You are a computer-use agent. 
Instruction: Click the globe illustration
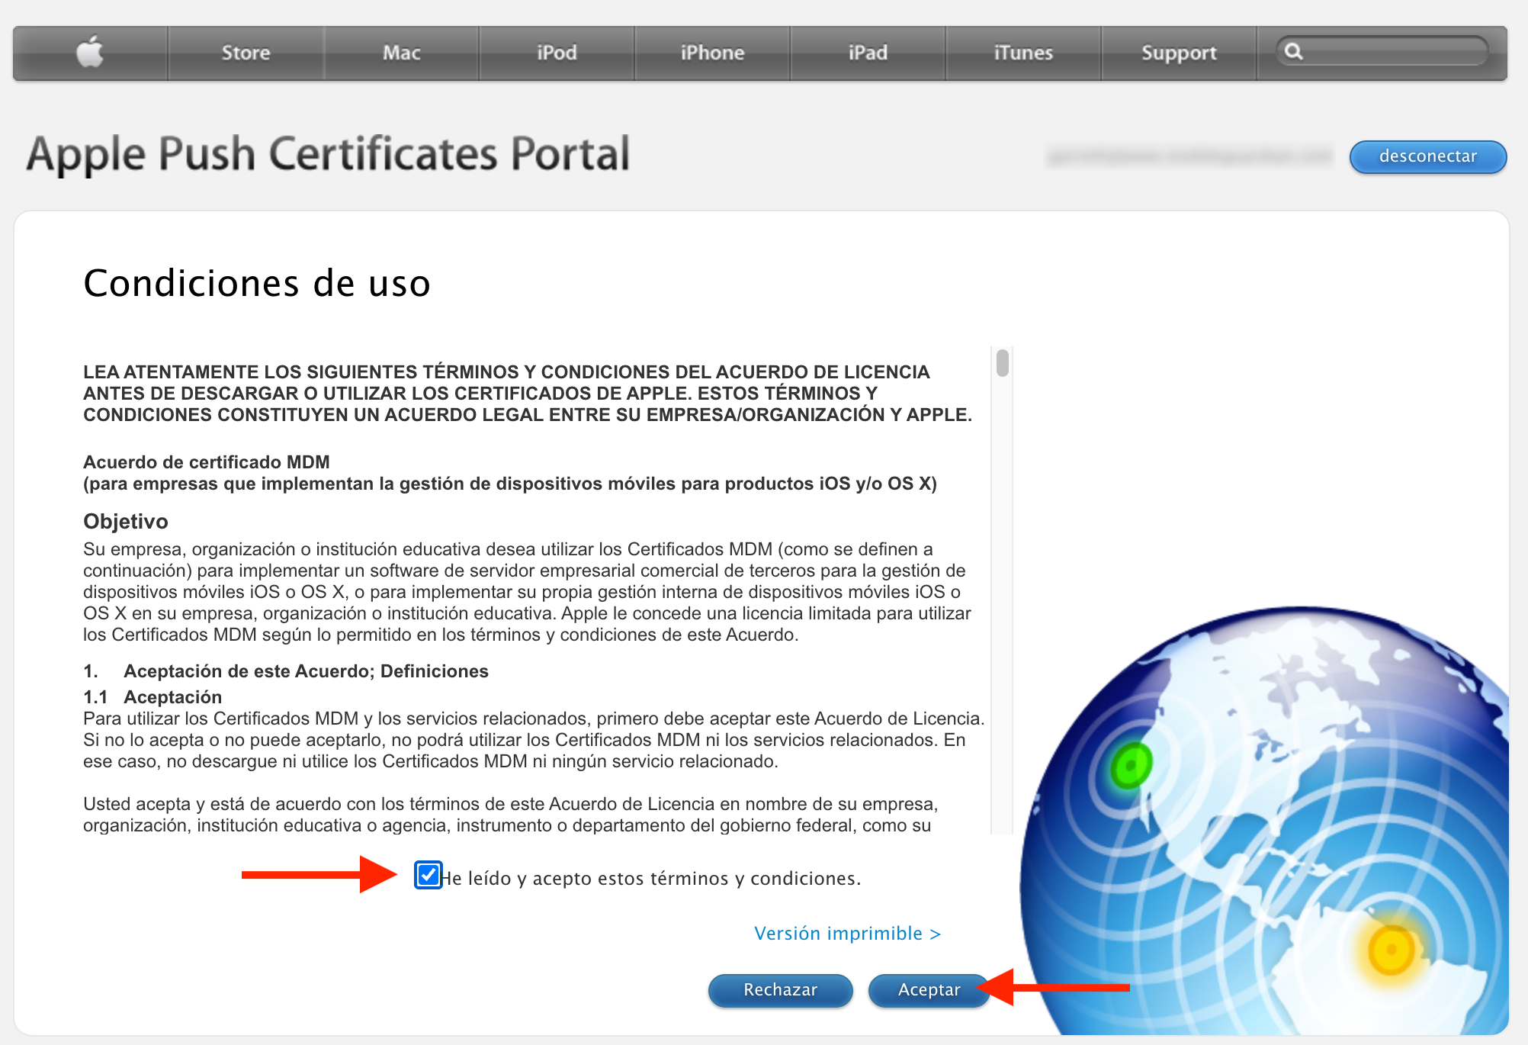(x=1266, y=824)
